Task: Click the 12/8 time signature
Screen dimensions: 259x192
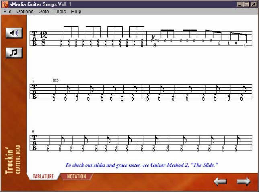Action: click(43, 39)
